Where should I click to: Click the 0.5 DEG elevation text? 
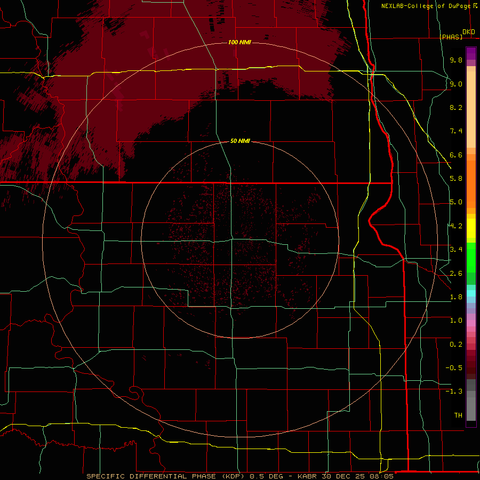267,476
